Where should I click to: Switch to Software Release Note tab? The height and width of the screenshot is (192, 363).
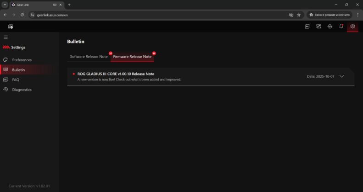point(89,57)
